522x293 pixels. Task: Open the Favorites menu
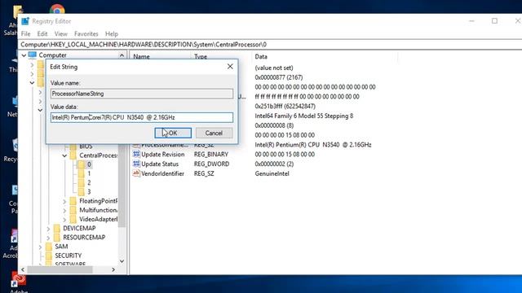(86, 34)
